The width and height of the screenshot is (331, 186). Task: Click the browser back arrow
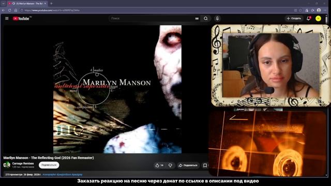[3, 10]
